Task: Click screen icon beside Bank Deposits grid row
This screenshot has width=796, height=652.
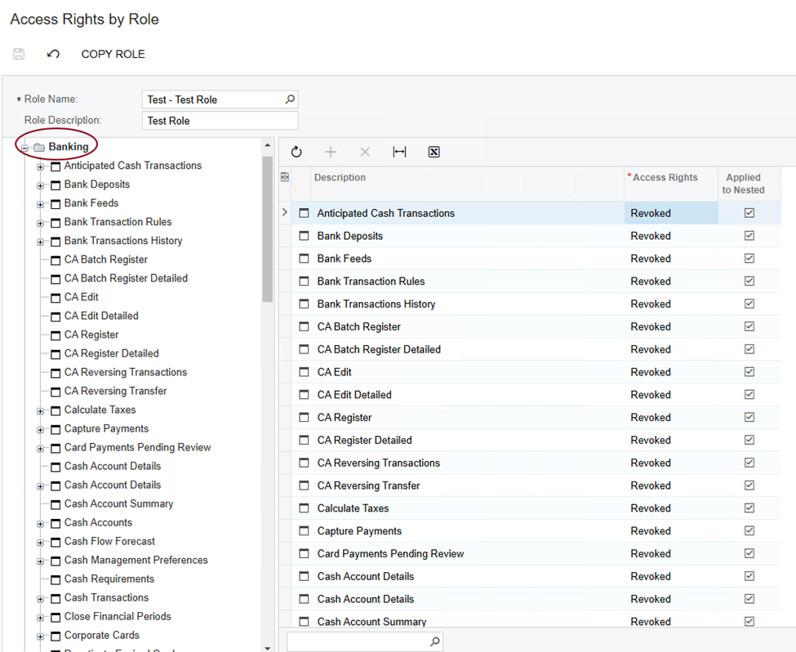Action: tap(304, 236)
